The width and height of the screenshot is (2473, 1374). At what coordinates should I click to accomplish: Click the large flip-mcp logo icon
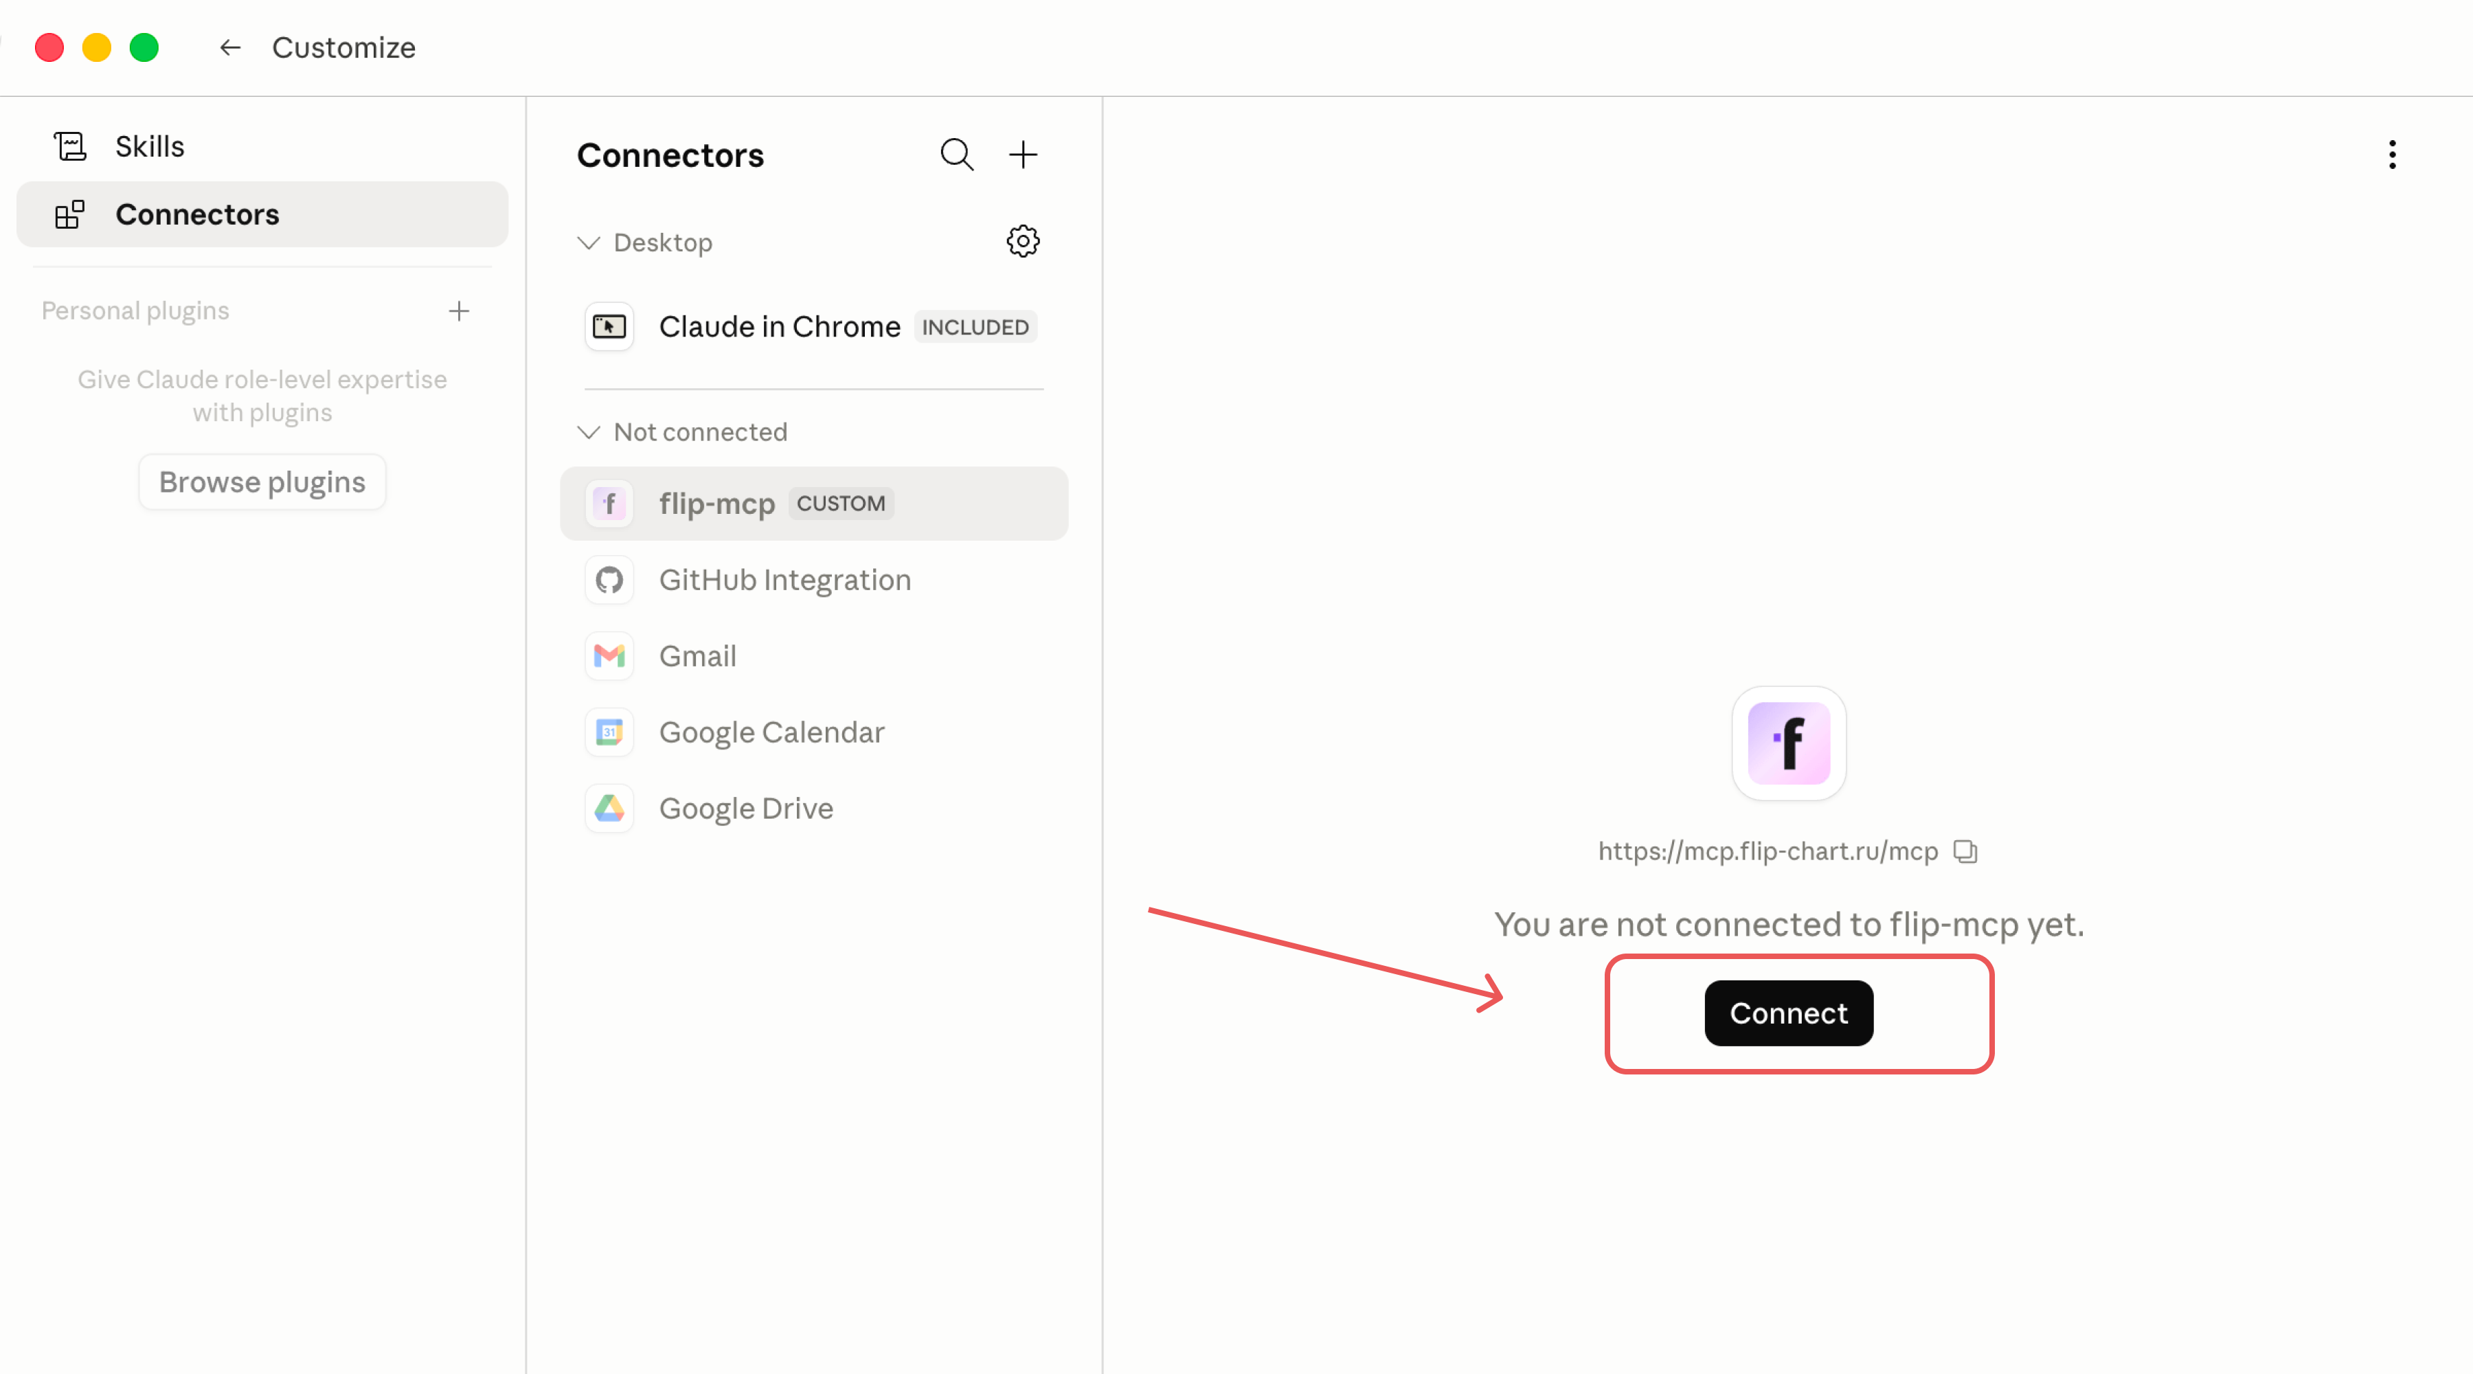pos(1789,743)
